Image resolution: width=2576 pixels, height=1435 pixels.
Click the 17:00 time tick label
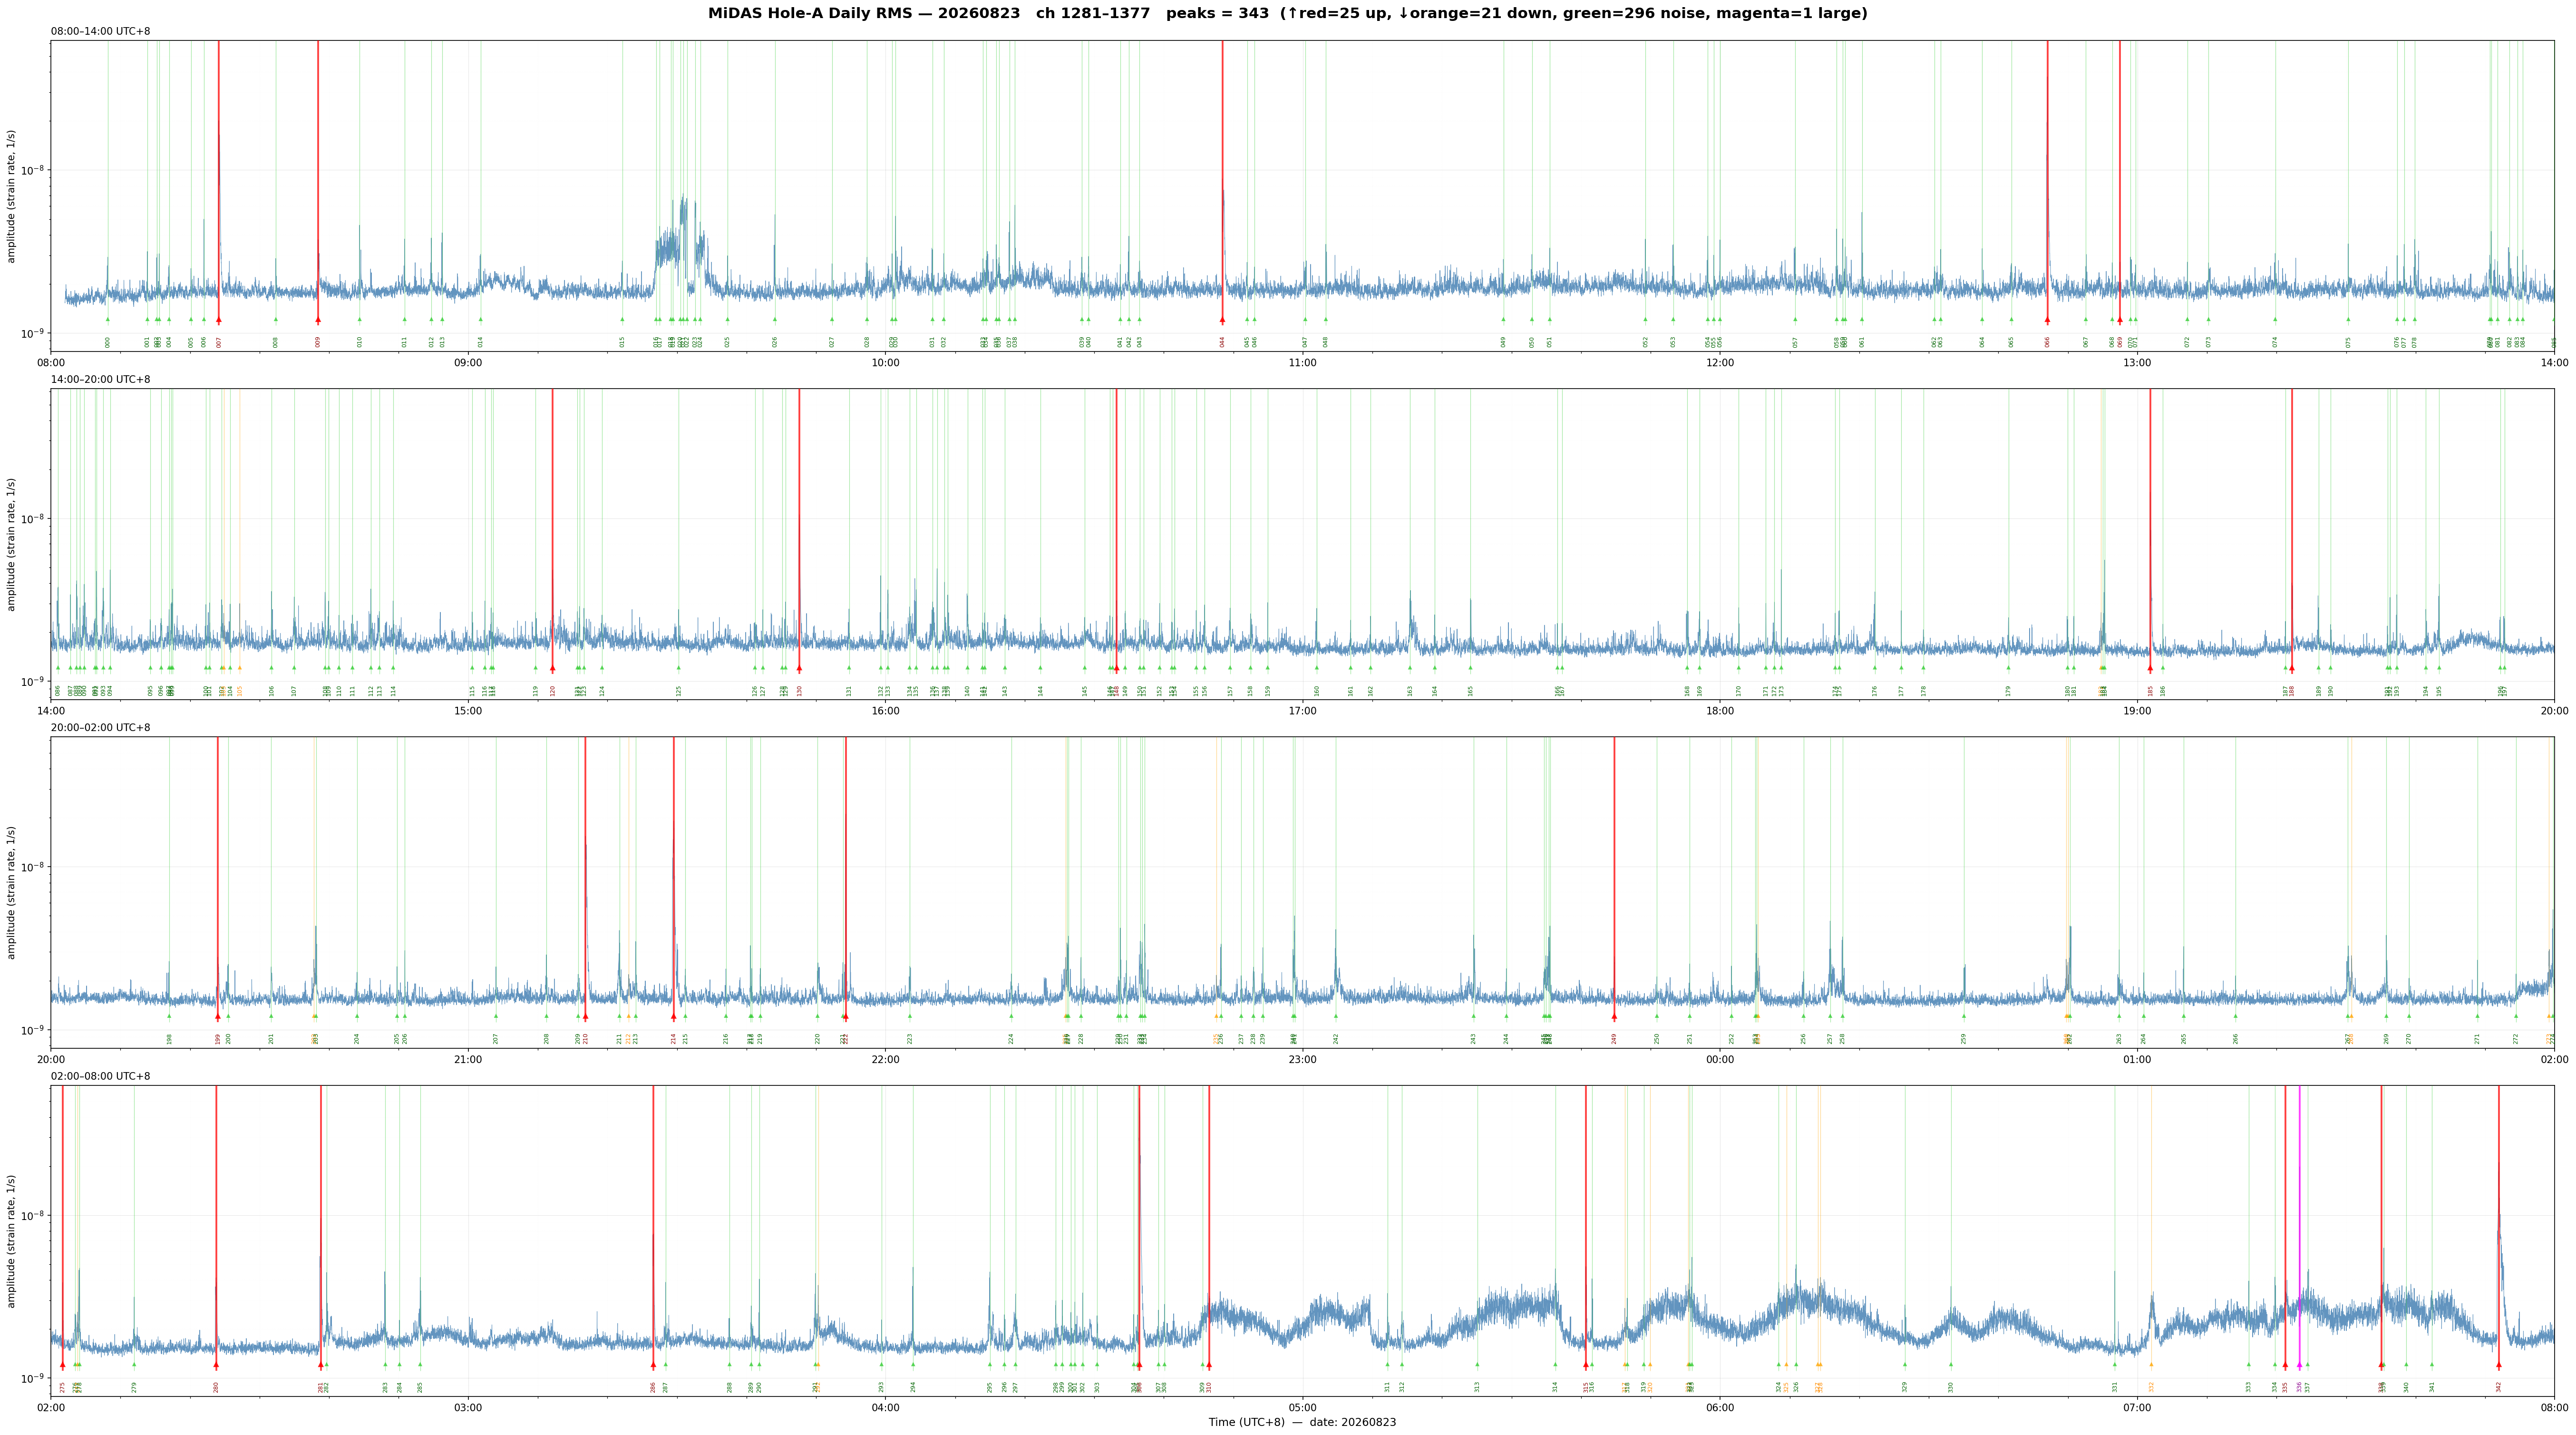pos(1302,711)
